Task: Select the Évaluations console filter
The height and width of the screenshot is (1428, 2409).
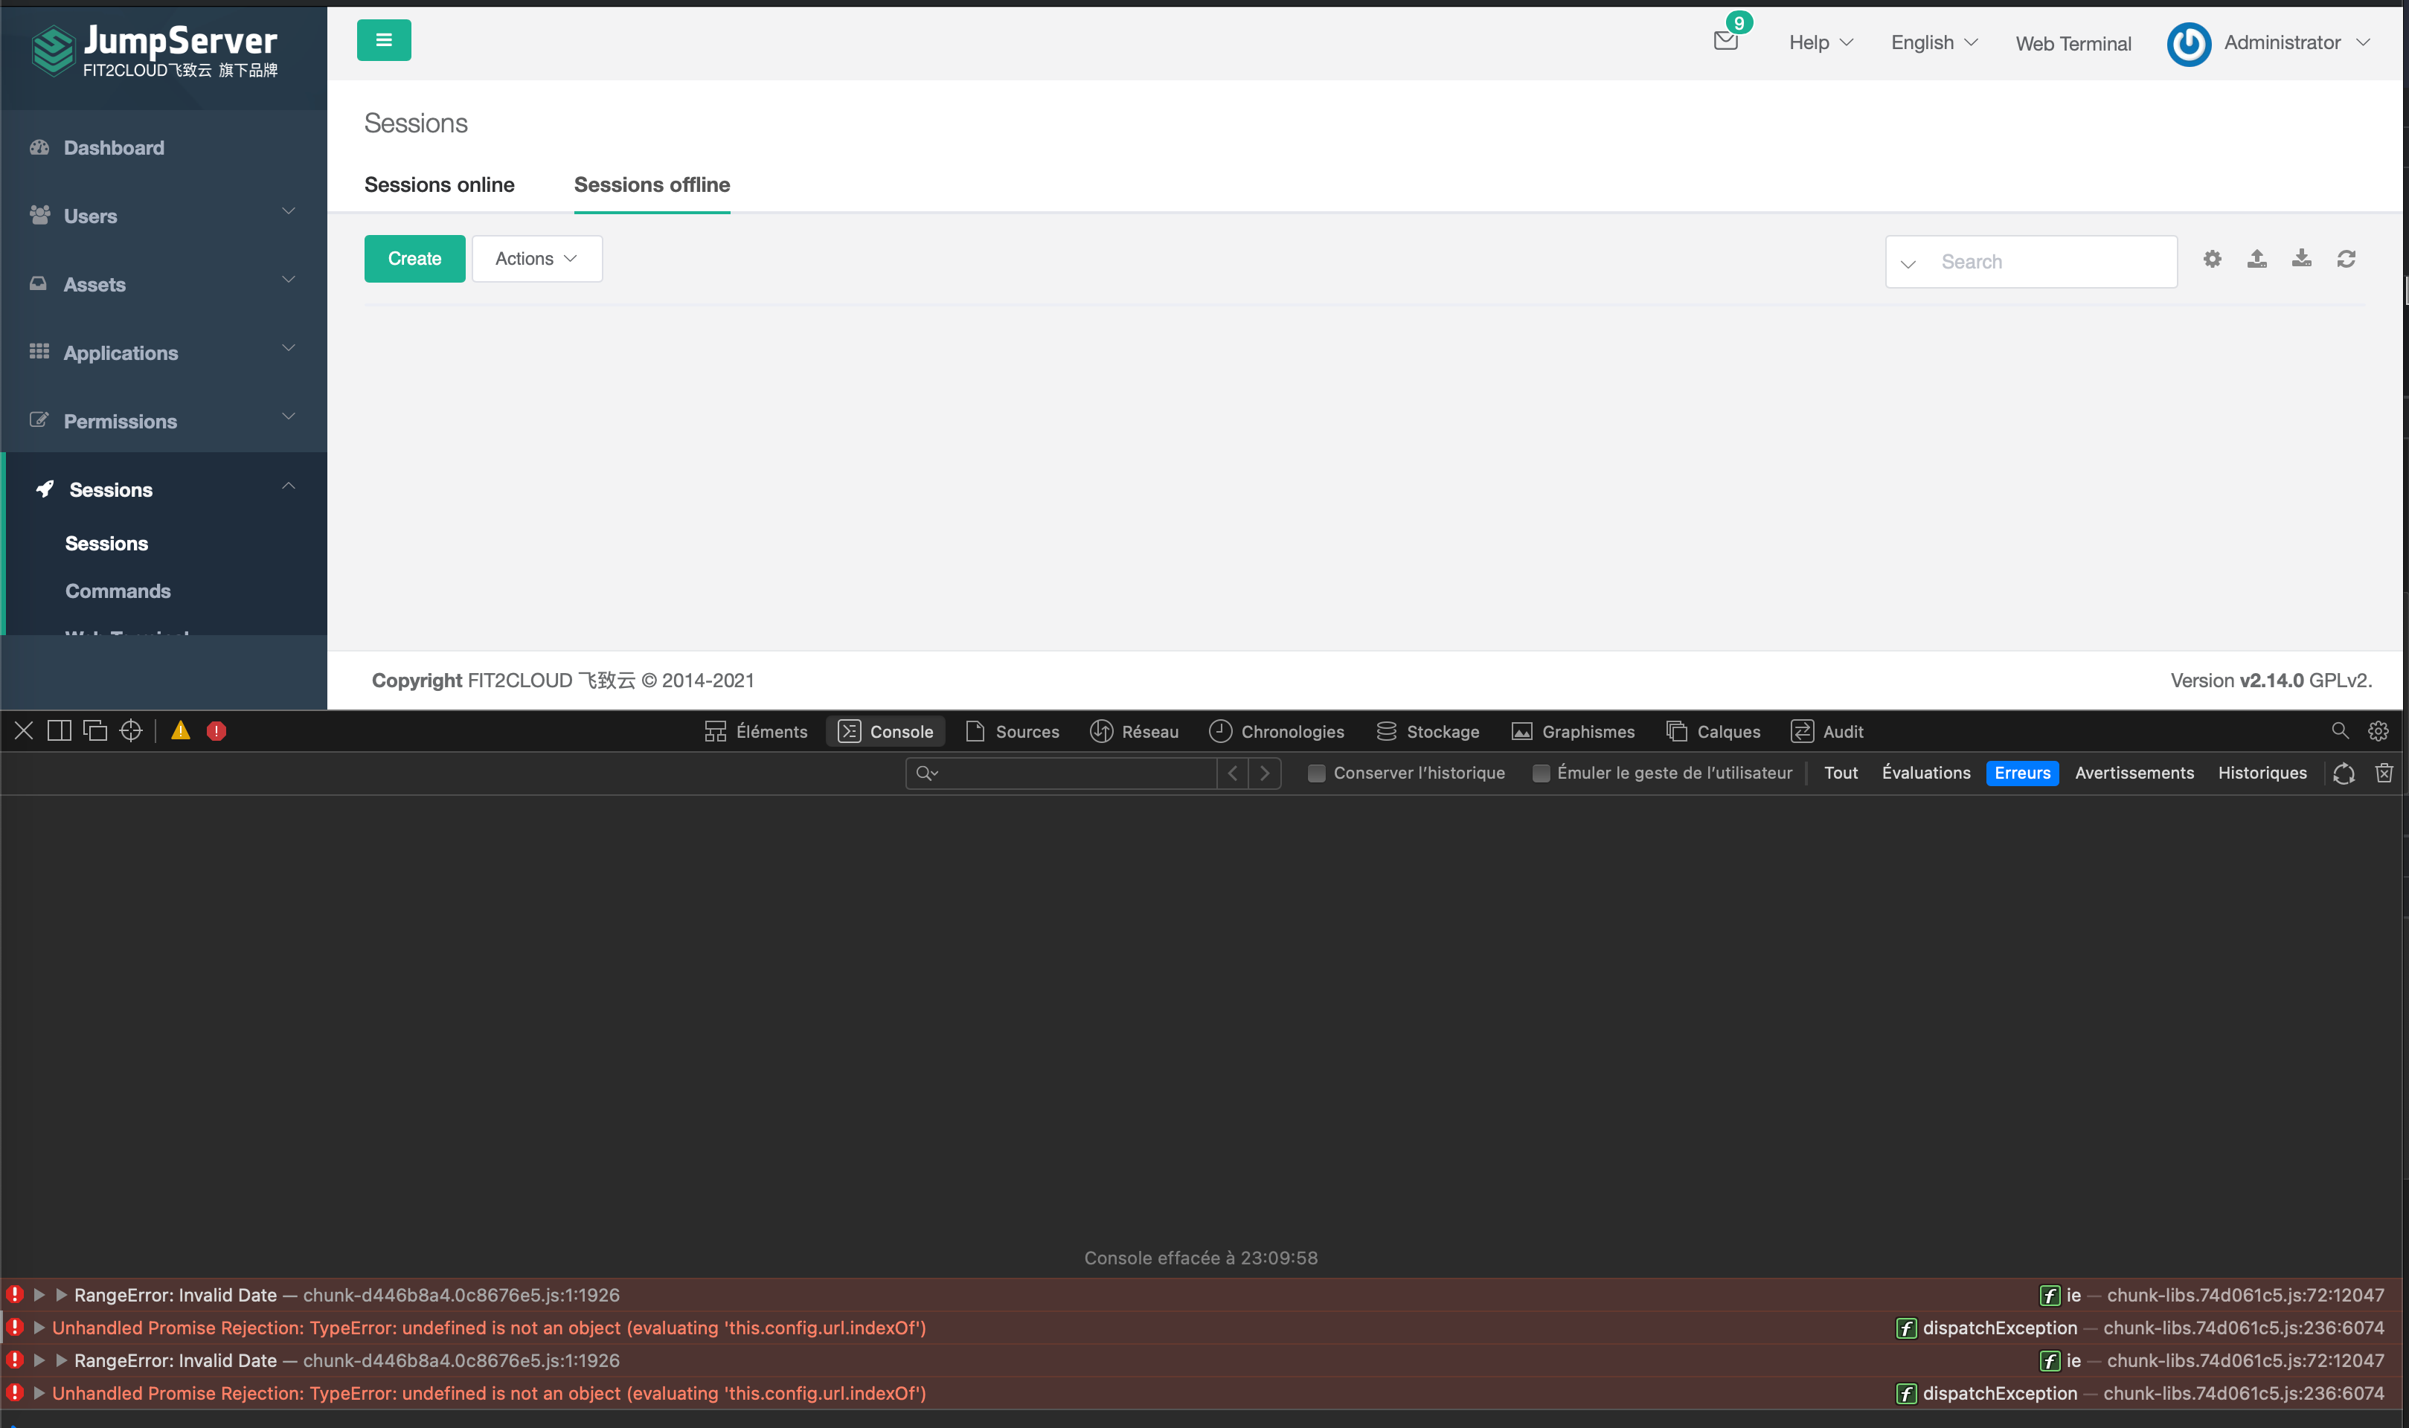Action: [x=1926, y=773]
